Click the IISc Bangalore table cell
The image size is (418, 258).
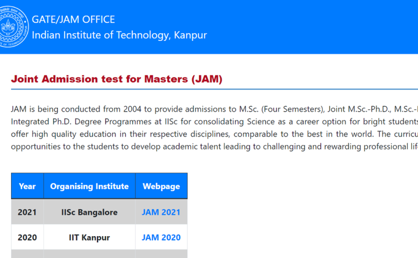coord(89,212)
